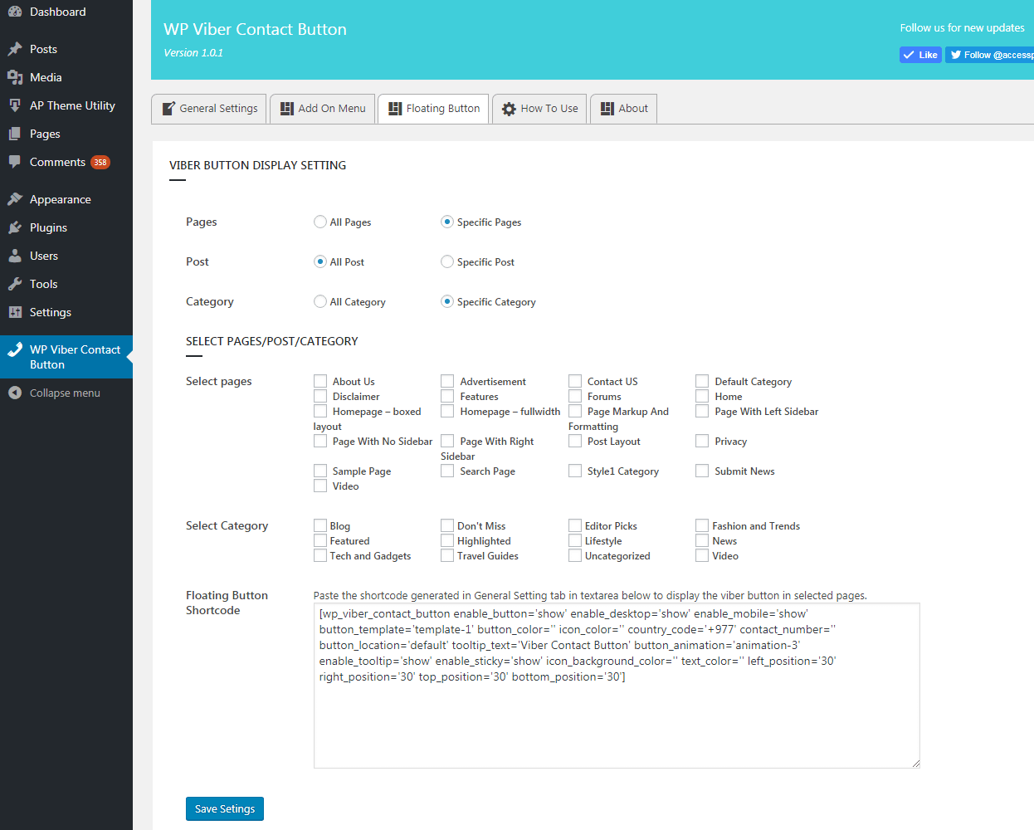Image resolution: width=1034 pixels, height=830 pixels.
Task: Click the Pages sidebar icon
Action: pyautogui.click(x=15, y=134)
